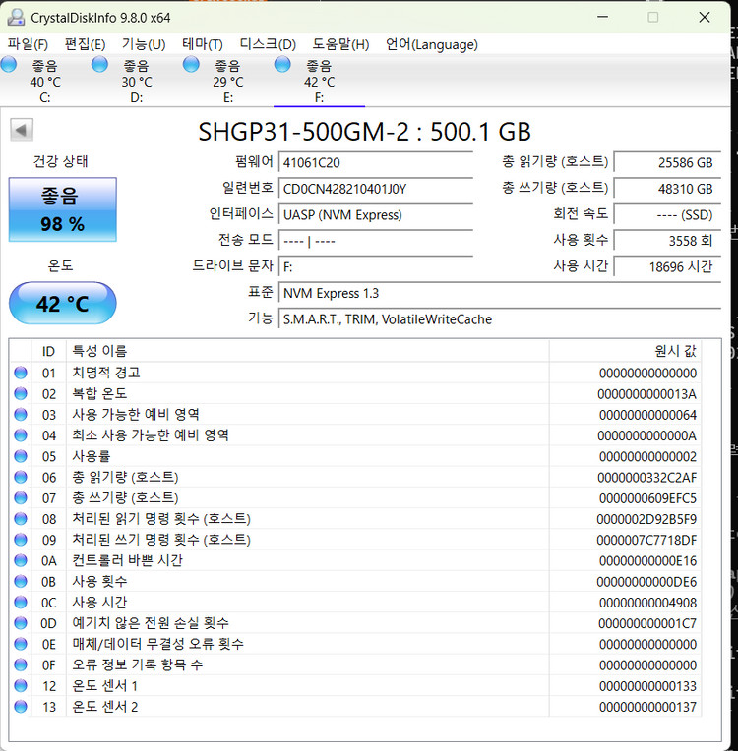Click total host reads value 25586 GB
Screen dimensions: 738x751
667,162
